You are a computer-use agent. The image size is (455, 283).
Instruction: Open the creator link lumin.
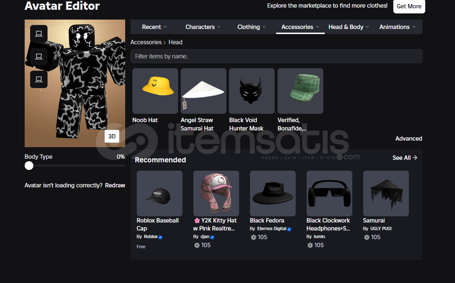pyautogui.click(x=320, y=237)
